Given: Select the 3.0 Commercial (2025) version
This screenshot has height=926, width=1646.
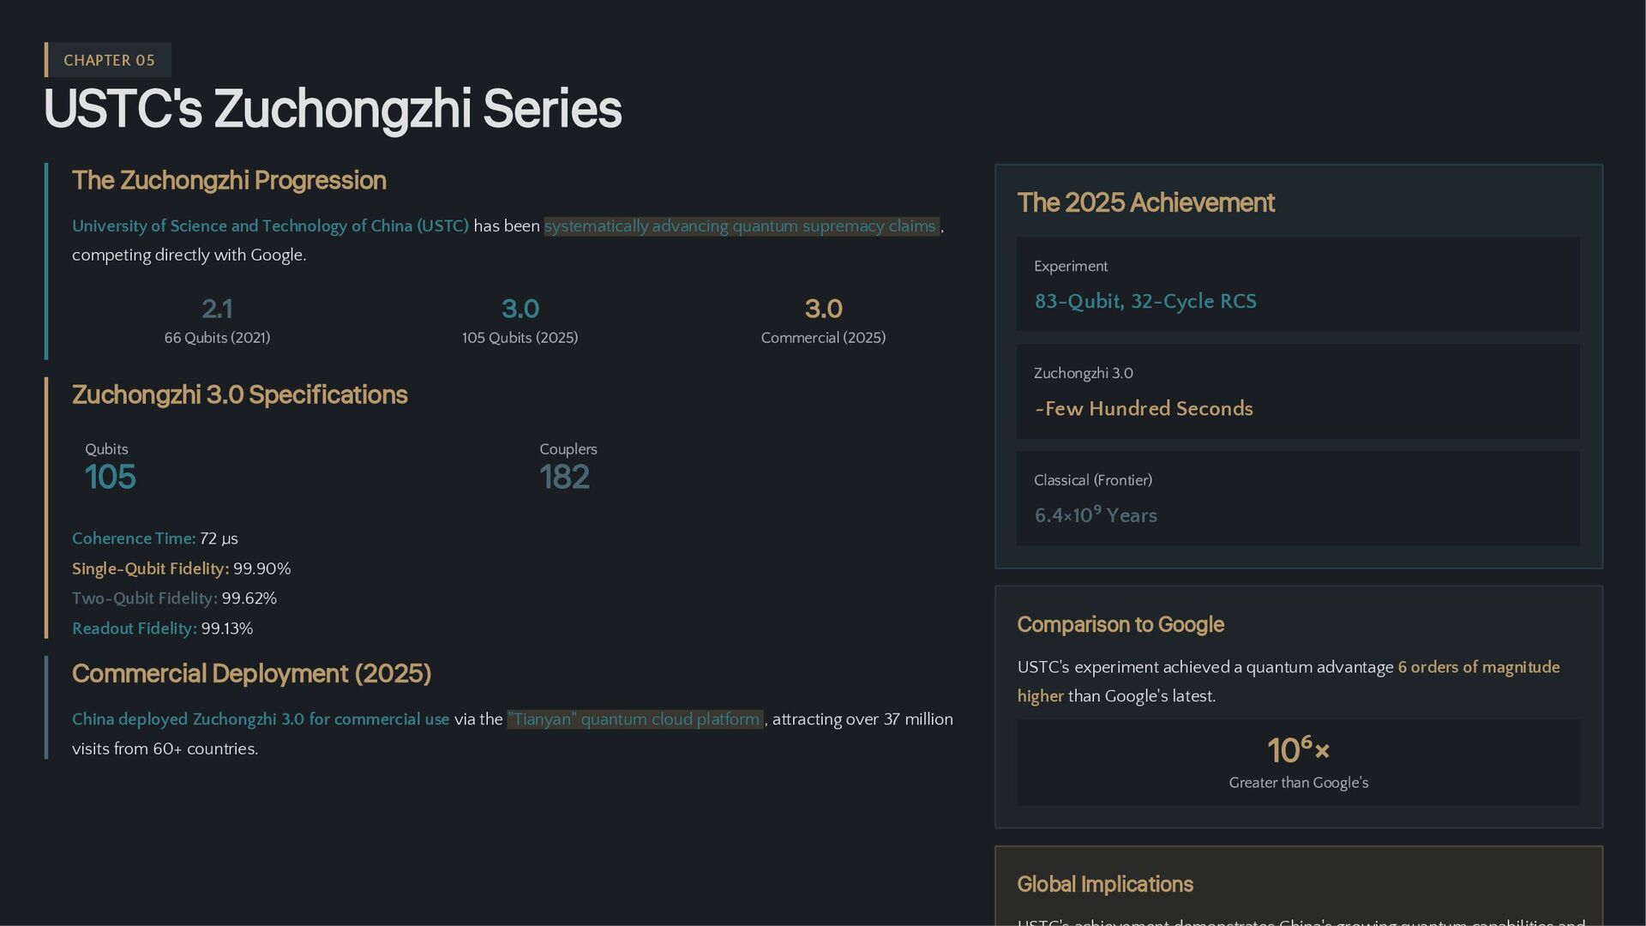Looking at the screenshot, I should (x=823, y=320).
